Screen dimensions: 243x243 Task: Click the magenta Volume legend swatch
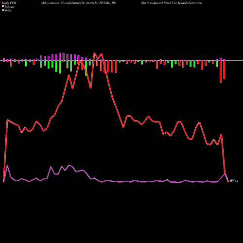click(x=3, y=6)
